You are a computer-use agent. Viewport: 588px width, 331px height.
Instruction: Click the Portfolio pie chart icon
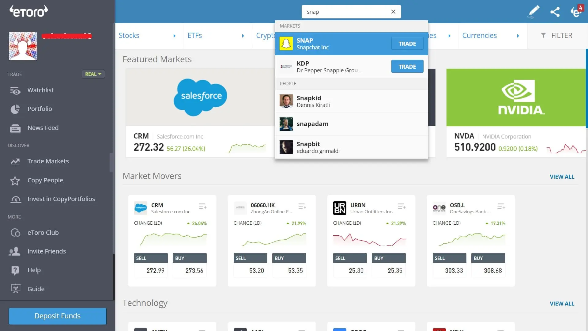pos(15,109)
